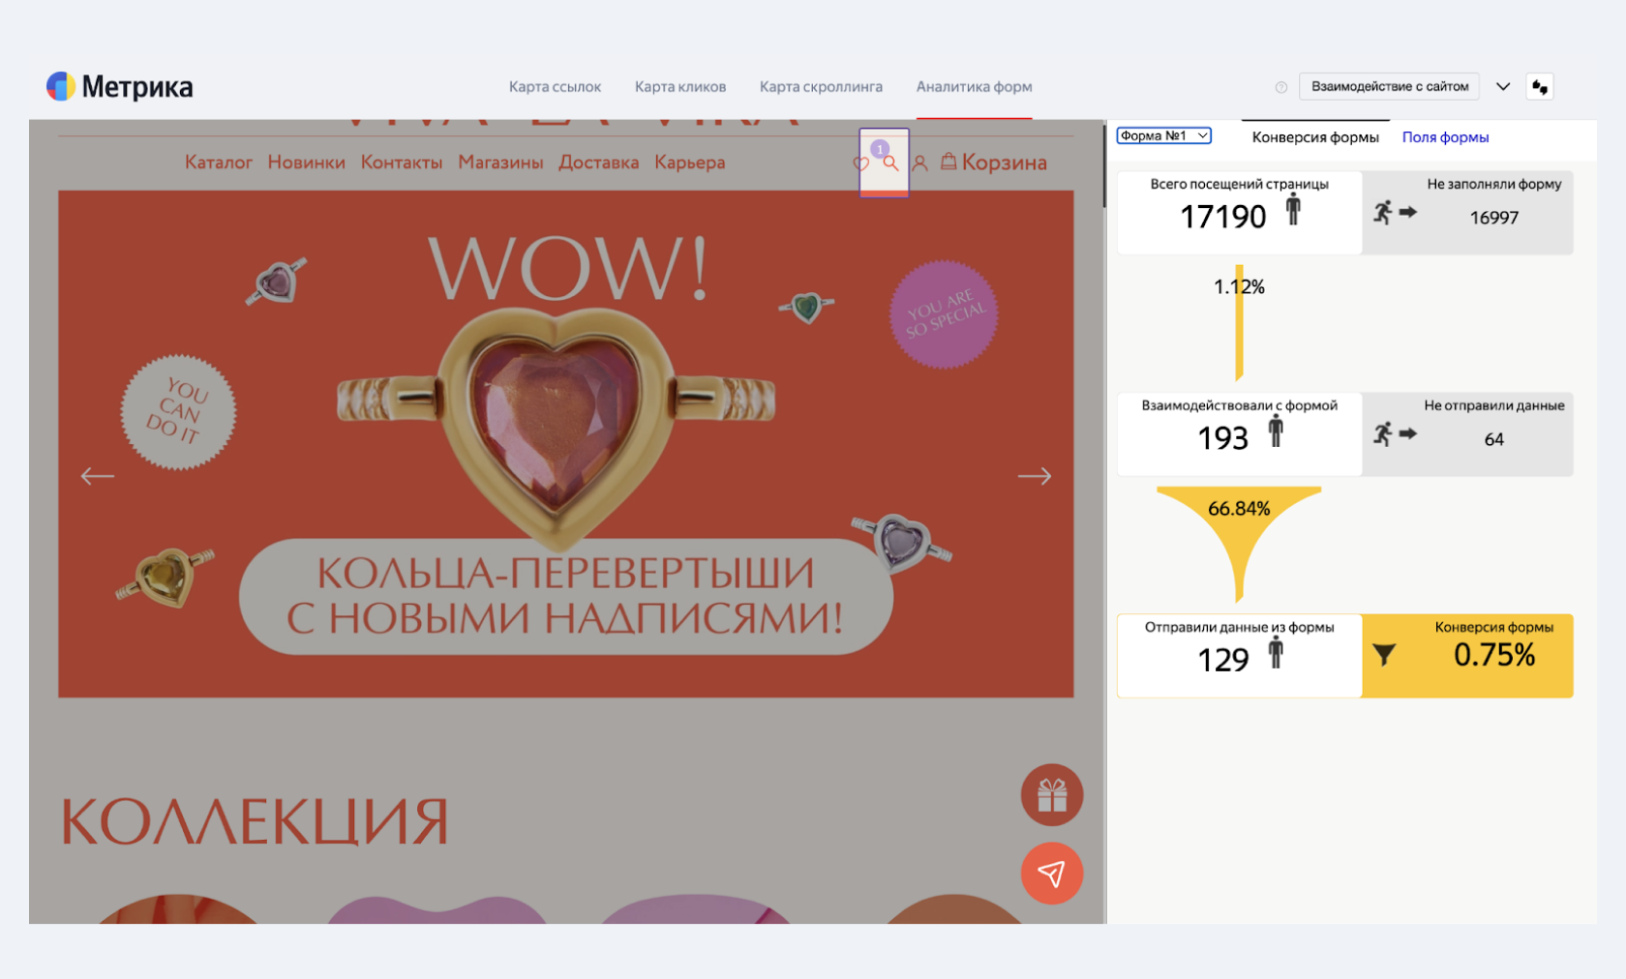
Task: Switch to Карта кликов tab
Action: coord(680,86)
